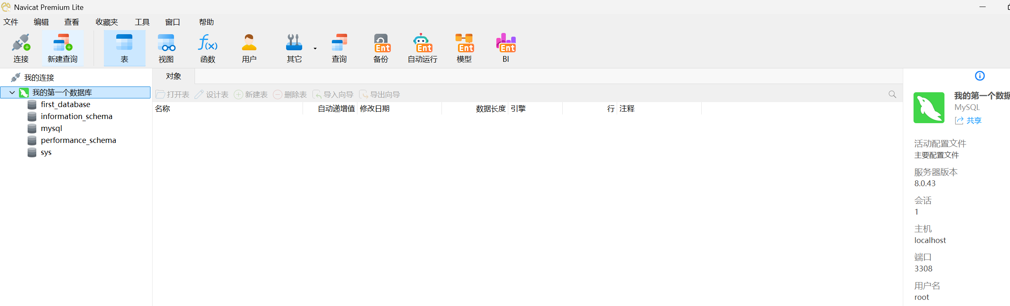
Task: Click the search magnifier in object pane
Action: (x=893, y=94)
